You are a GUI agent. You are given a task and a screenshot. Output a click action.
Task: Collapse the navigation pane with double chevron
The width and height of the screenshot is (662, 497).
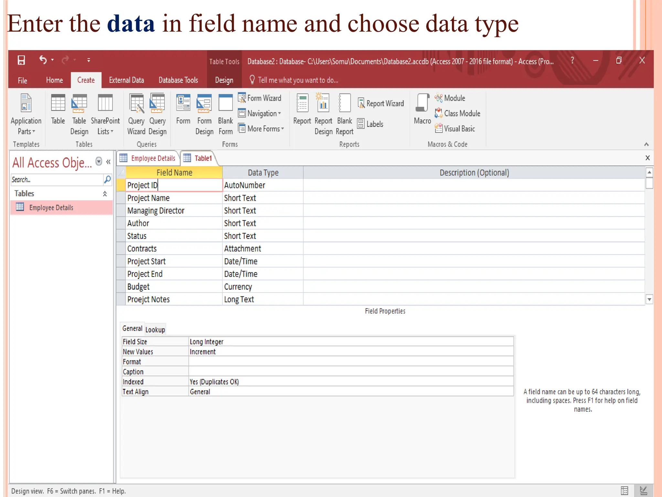pyautogui.click(x=108, y=161)
